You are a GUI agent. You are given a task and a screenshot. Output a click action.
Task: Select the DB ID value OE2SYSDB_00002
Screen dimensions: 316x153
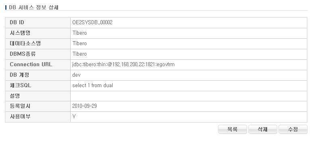92,22
